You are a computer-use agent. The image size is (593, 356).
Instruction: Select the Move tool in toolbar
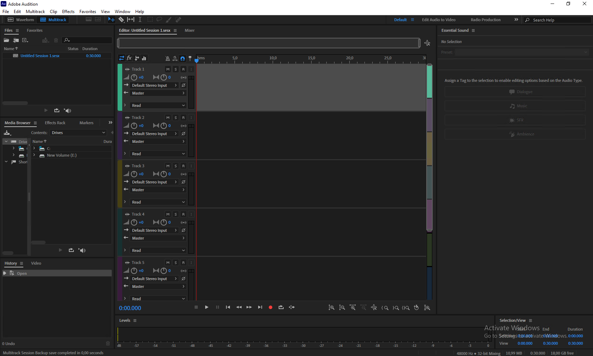pos(111,20)
